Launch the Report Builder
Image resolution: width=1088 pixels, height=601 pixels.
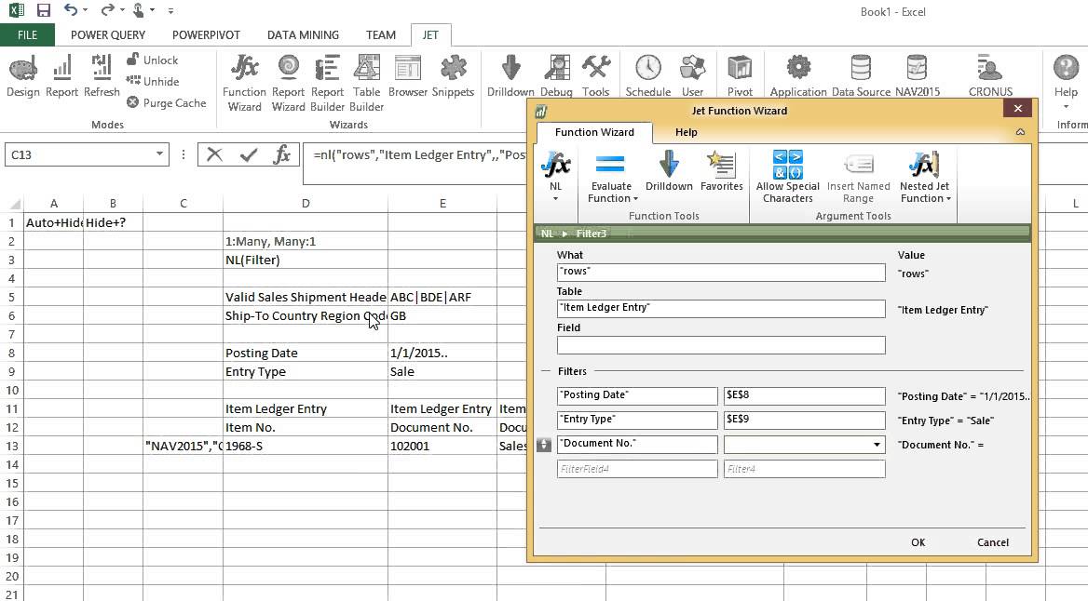[327, 84]
